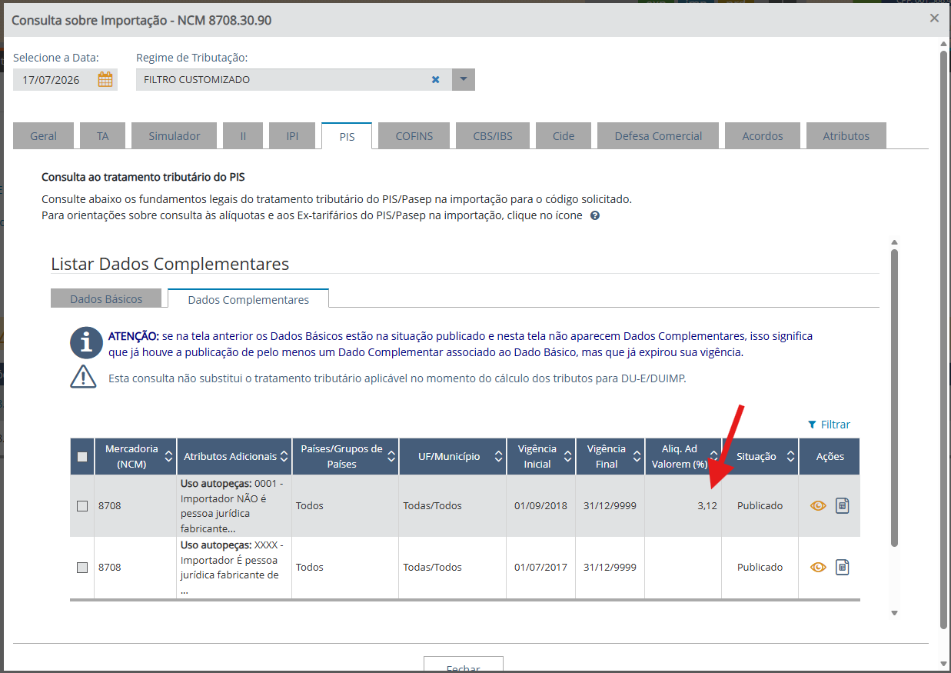
Task: Switch to the COFINS tab
Action: pyautogui.click(x=414, y=135)
